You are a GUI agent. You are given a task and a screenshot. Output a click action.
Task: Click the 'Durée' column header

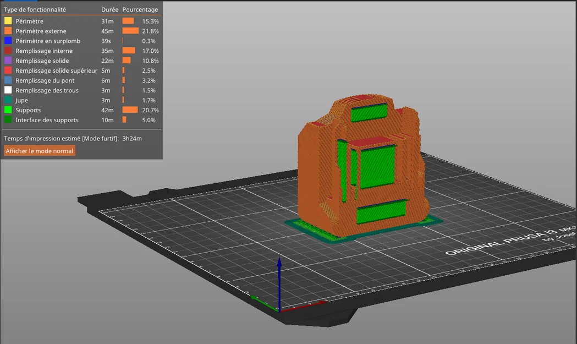pos(109,9)
